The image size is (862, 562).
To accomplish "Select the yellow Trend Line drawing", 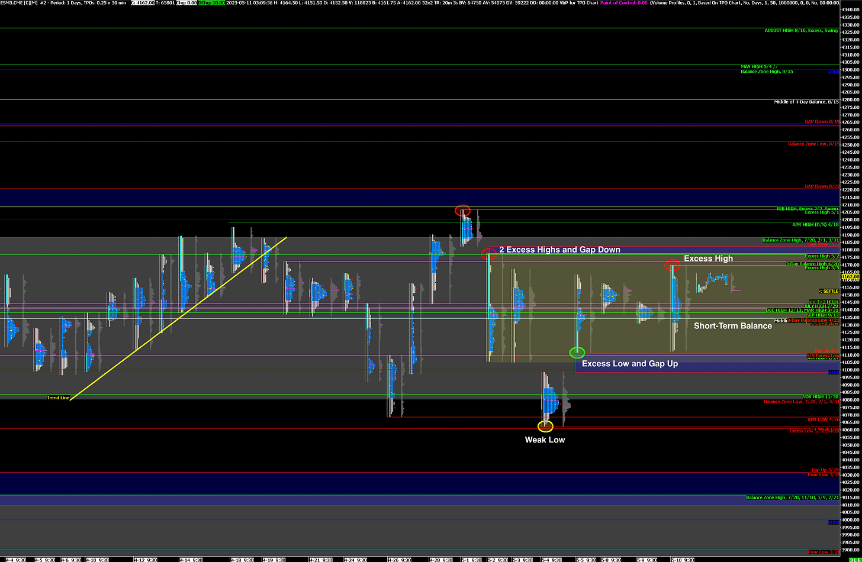I will 179,319.
